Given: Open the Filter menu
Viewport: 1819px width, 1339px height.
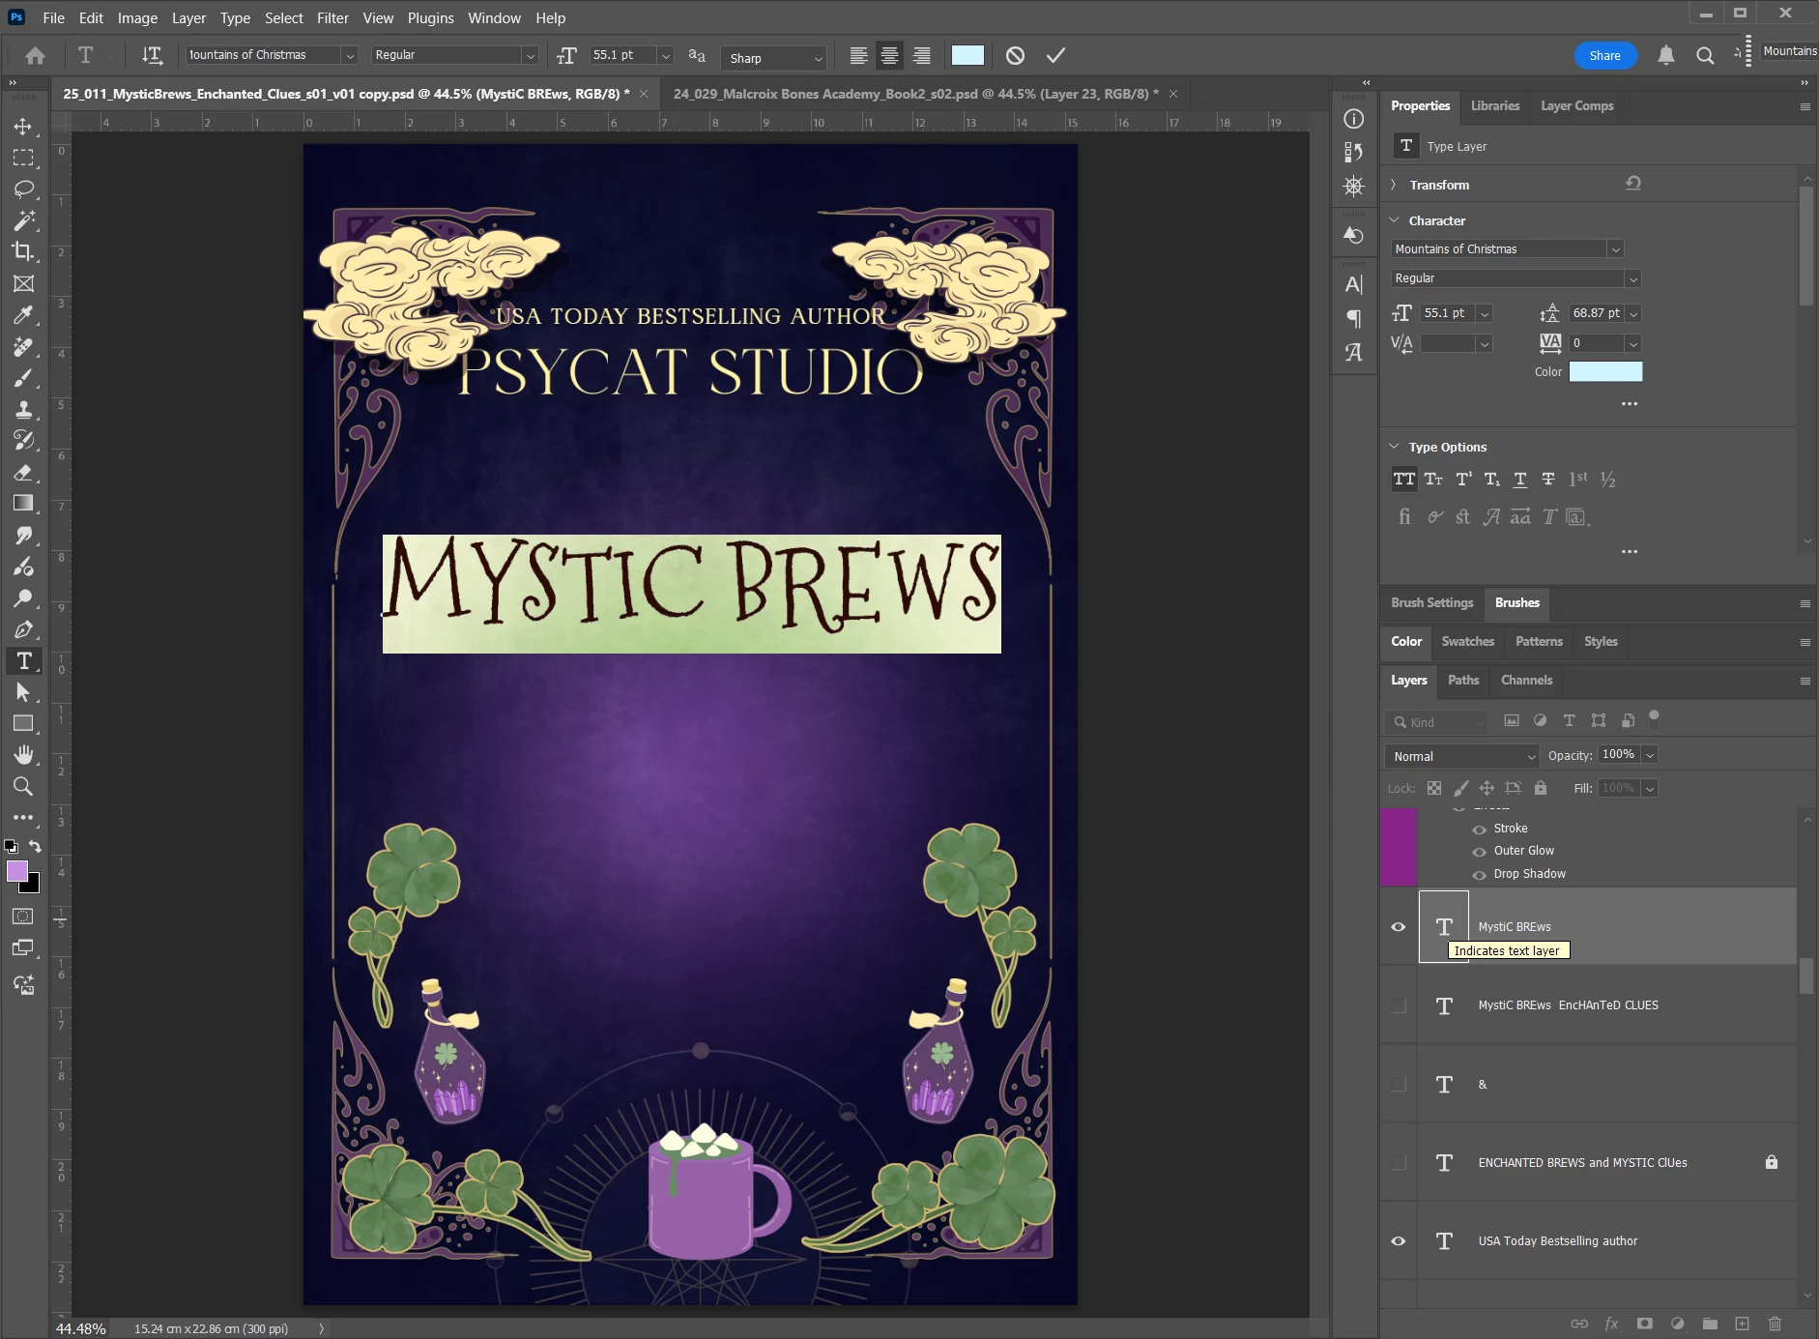Looking at the screenshot, I should pos(332,18).
